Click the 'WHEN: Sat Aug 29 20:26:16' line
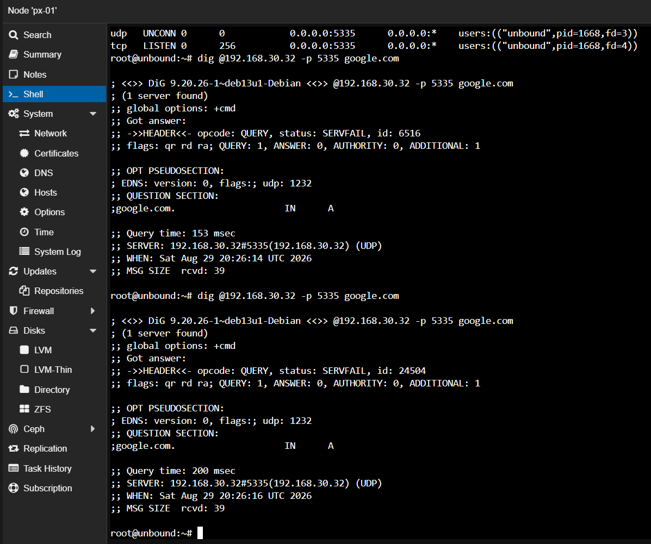This screenshot has width=651, height=544. [212, 496]
